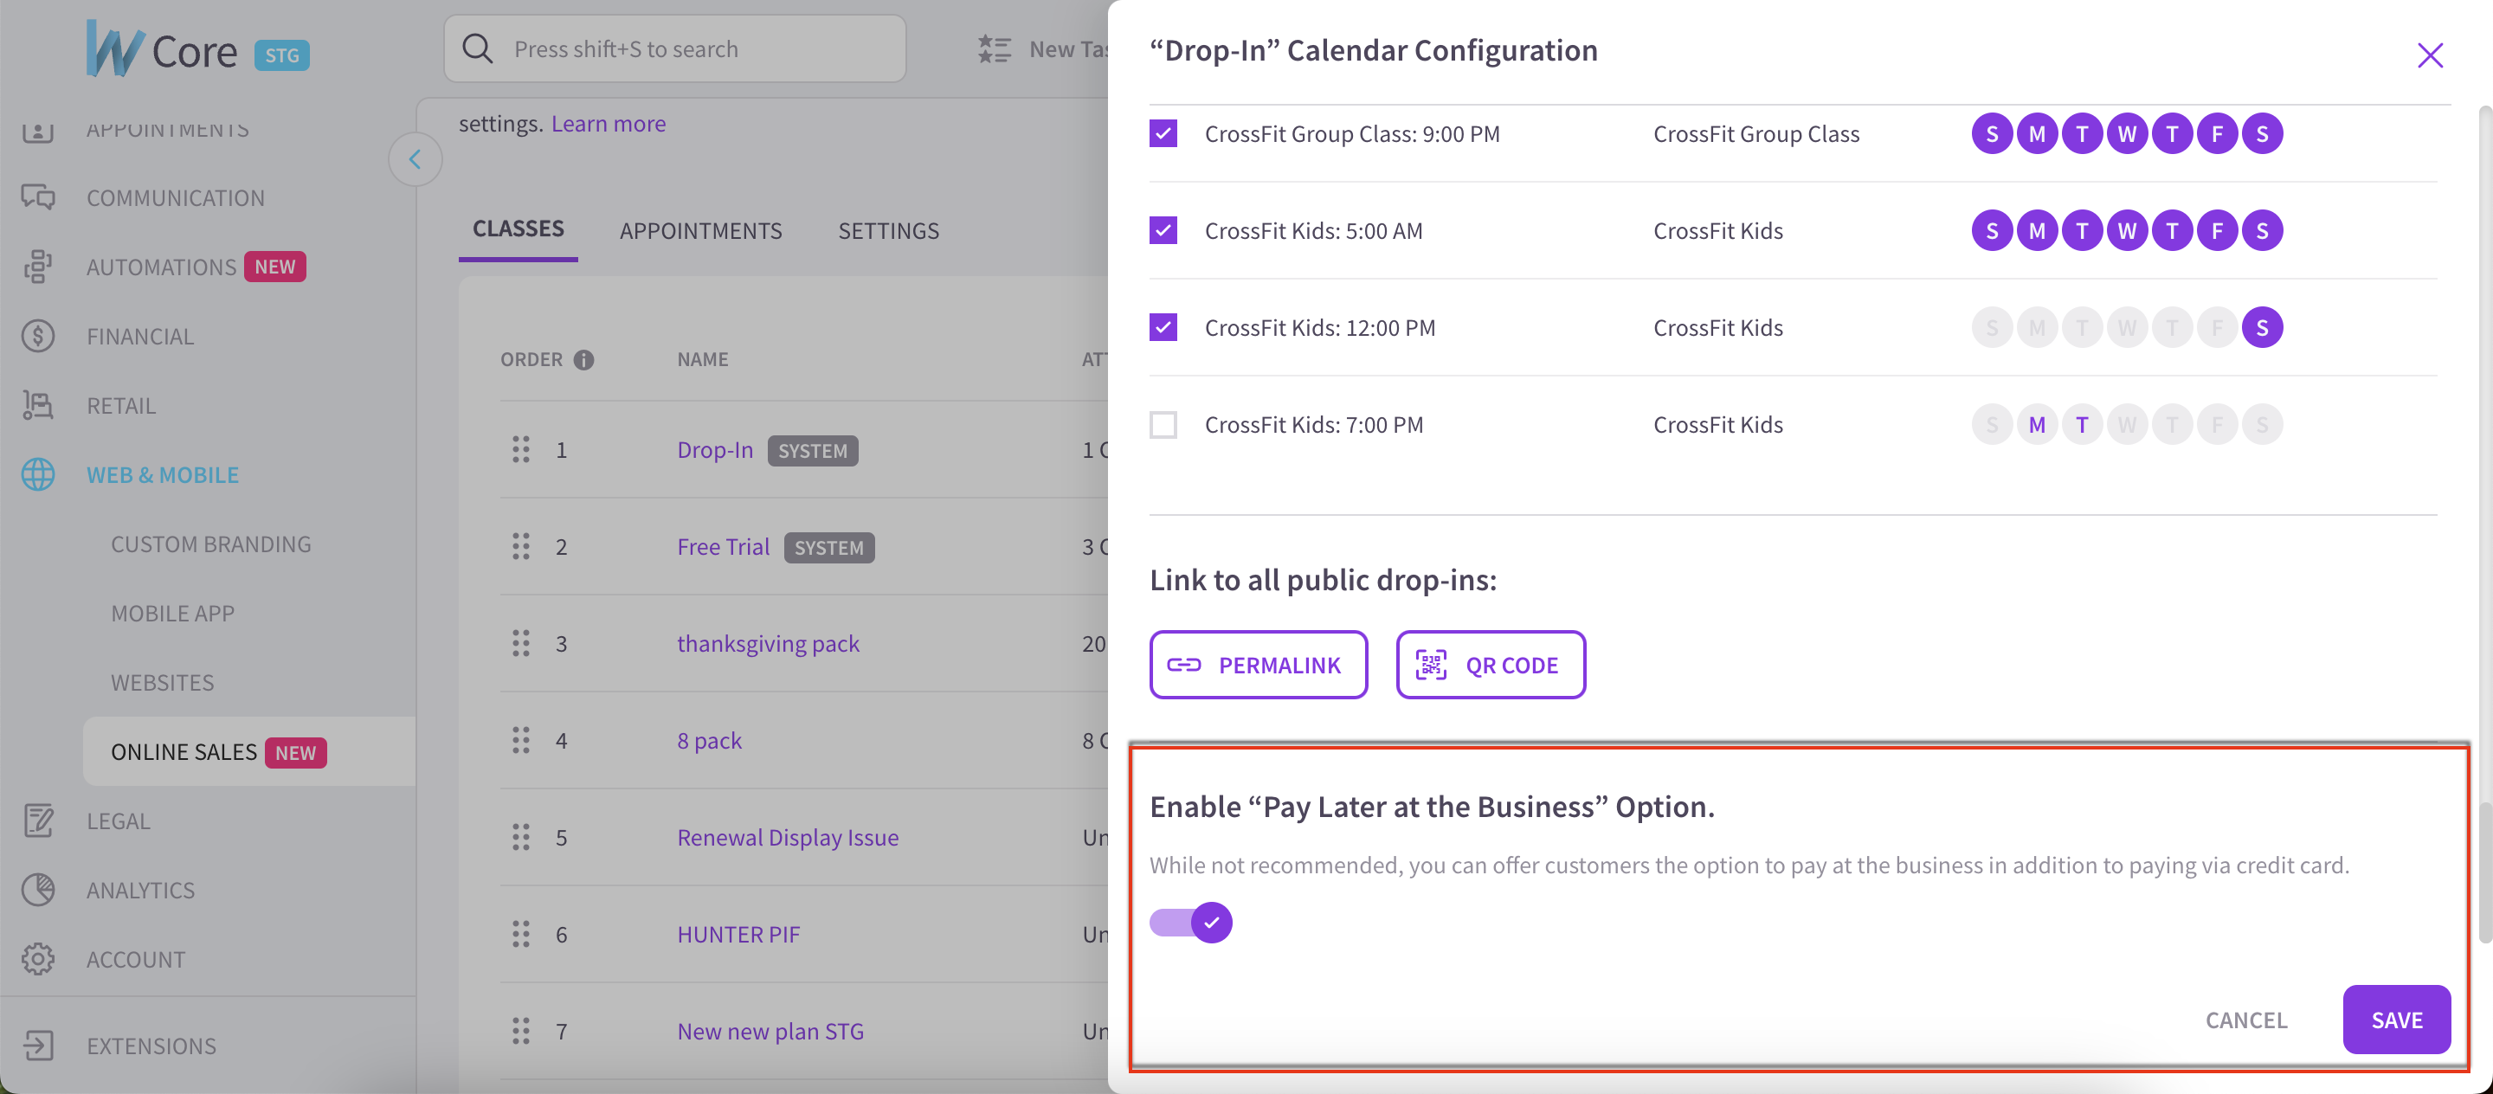Grab drag handle for HUNTER PIF row

pos(520,935)
